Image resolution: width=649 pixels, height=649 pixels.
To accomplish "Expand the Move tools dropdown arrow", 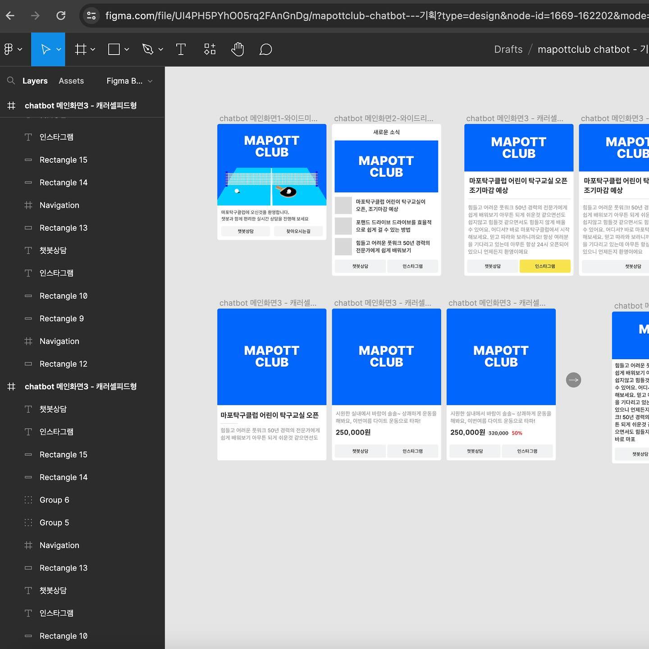I will tap(59, 49).
